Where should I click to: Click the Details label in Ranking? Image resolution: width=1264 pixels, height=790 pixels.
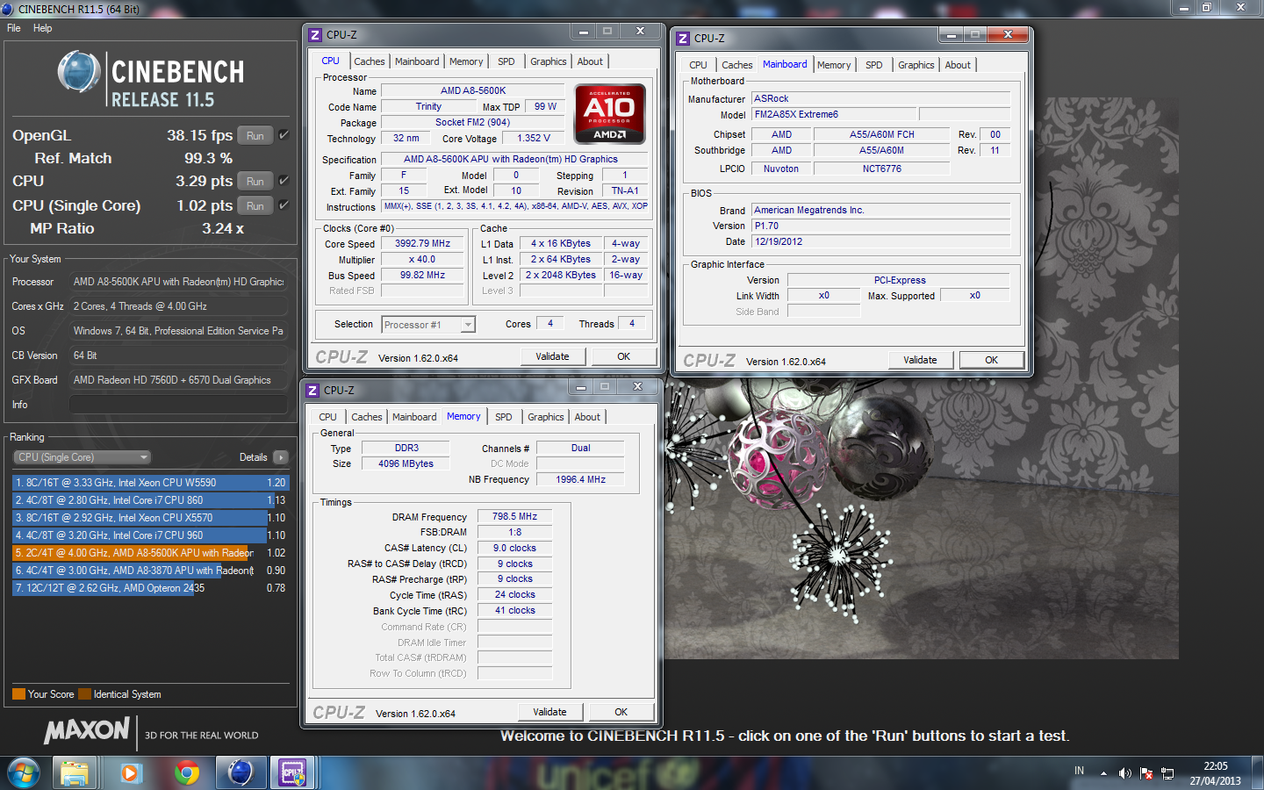point(253,457)
